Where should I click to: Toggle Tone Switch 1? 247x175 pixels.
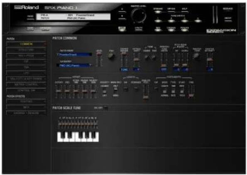pyautogui.click(x=158, y=20)
